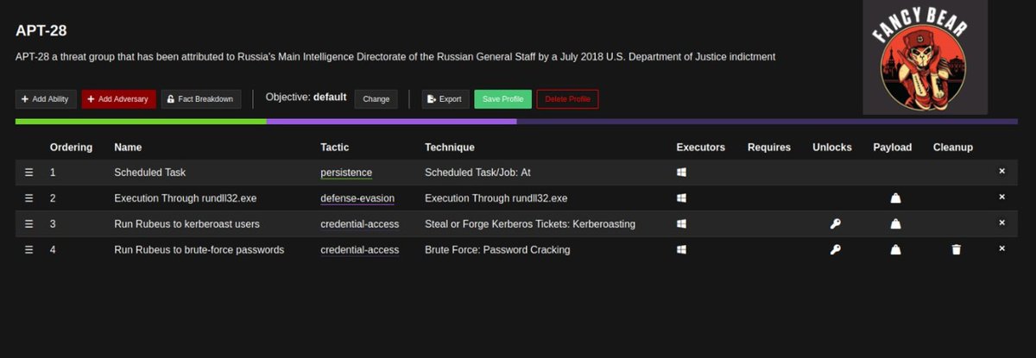Click the dark purple segment of tactic bar

(x=768, y=122)
